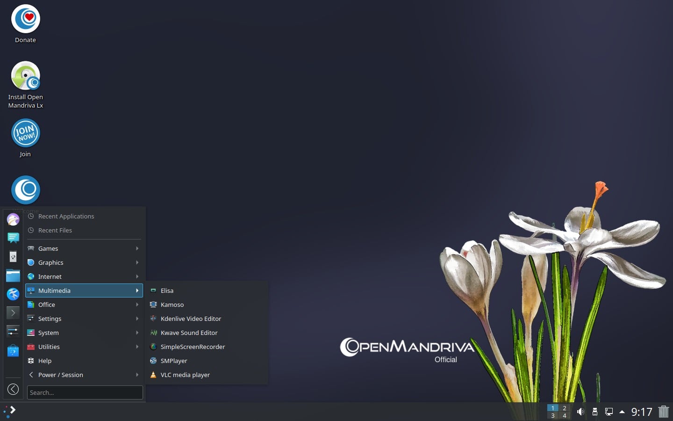The image size is (673, 421).
Task: Switch to virtual desktop 2 in pager
Action: click(x=565, y=408)
